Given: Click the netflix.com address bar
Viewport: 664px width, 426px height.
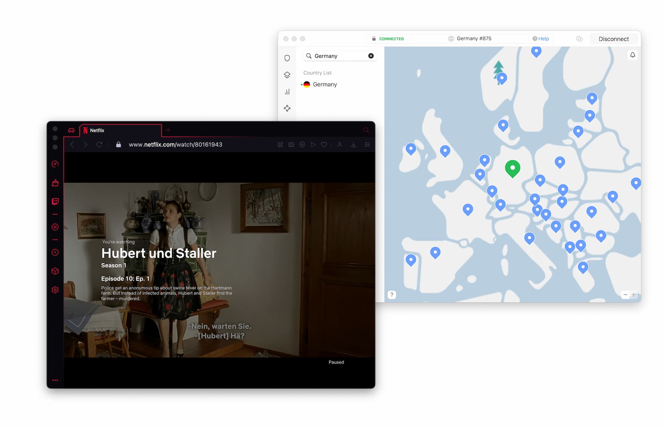Looking at the screenshot, I should 176,145.
